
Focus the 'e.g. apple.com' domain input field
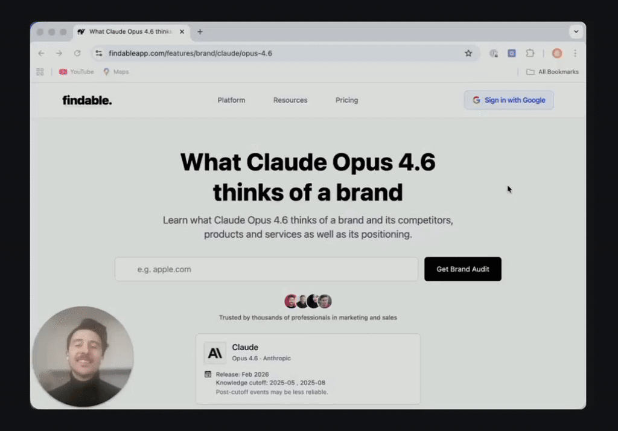(x=266, y=269)
